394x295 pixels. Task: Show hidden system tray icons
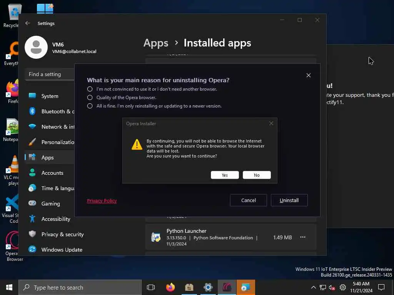[314, 287]
